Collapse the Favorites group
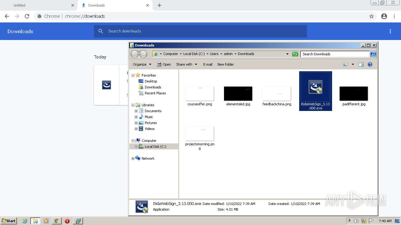Viewport: 401px width, 225px height. (133, 75)
